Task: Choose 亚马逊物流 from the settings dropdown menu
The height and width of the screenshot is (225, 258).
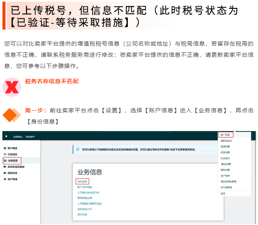Action: (x=226, y=187)
